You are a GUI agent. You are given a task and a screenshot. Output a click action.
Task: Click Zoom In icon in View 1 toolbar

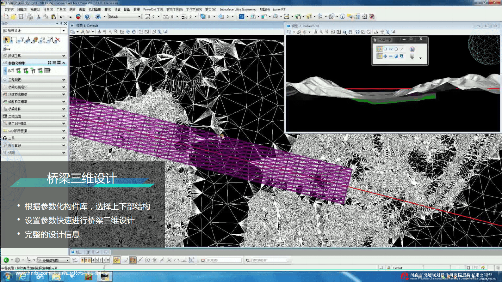tap(105, 32)
